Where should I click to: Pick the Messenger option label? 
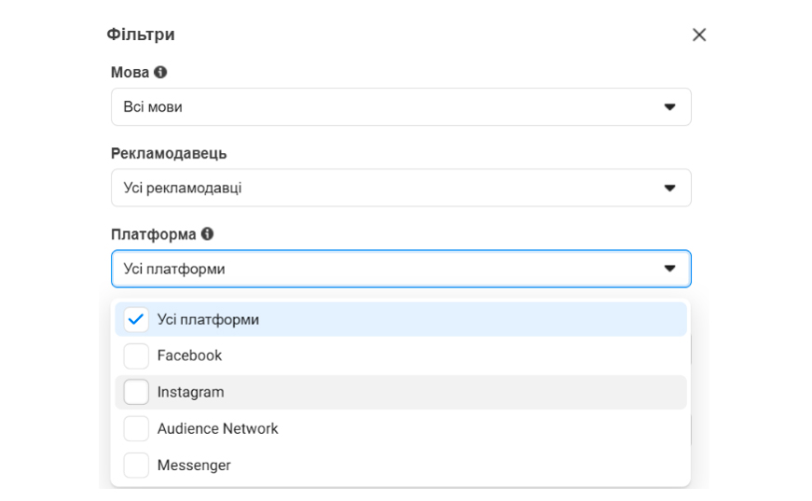pyautogui.click(x=194, y=466)
